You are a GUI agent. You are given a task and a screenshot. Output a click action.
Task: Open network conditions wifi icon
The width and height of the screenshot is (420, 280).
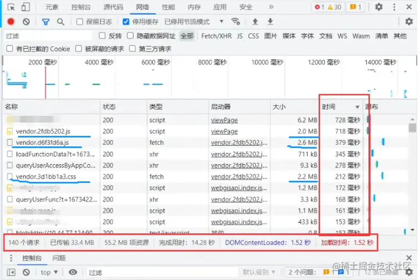point(235,22)
